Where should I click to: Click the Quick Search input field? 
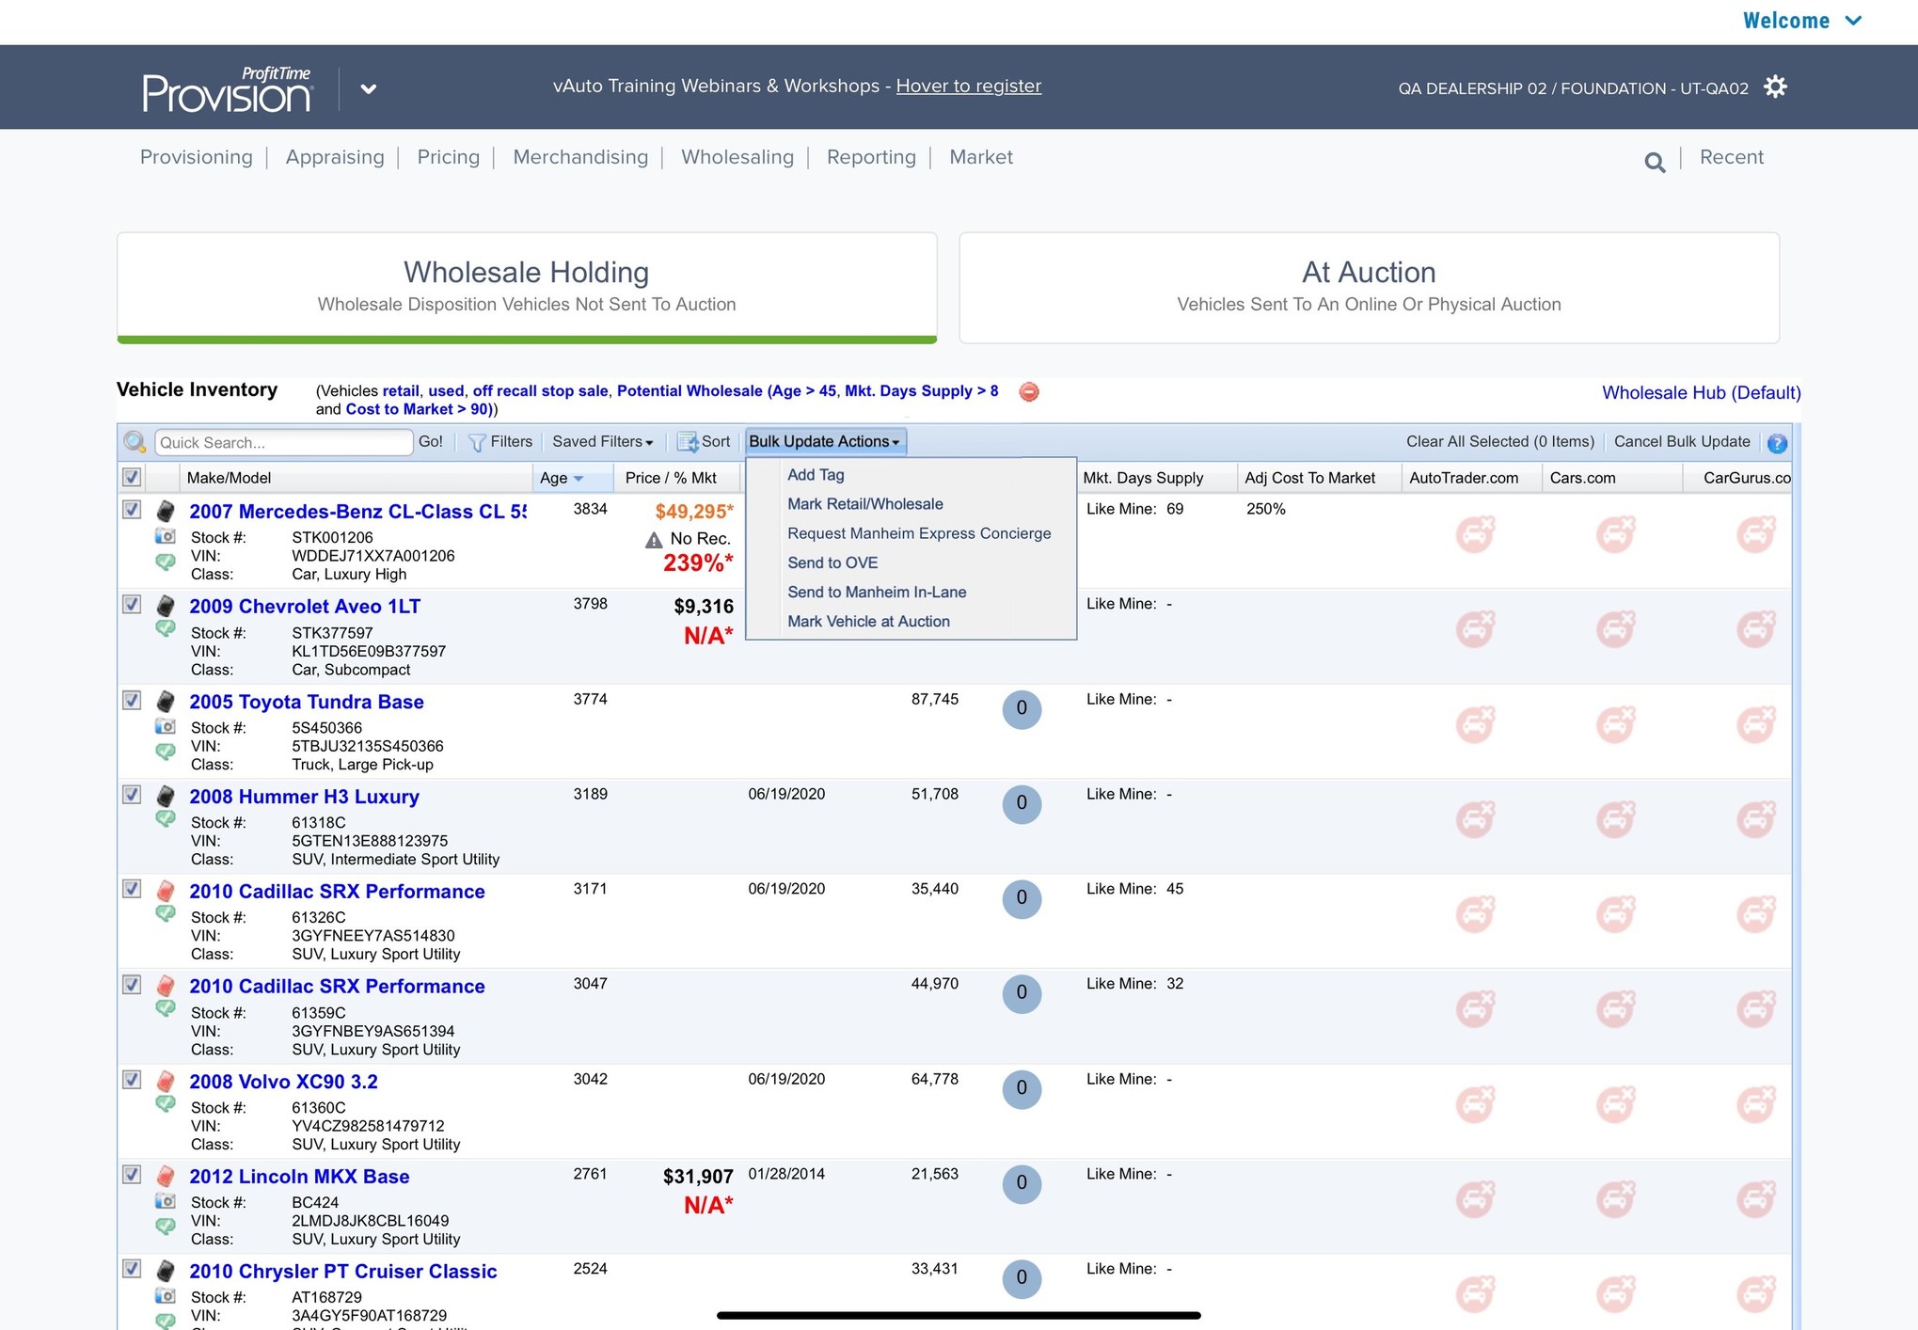282,442
